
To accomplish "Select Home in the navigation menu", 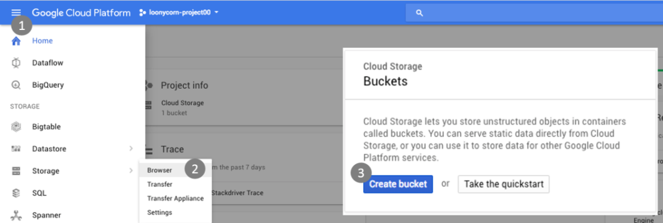I will click(42, 41).
